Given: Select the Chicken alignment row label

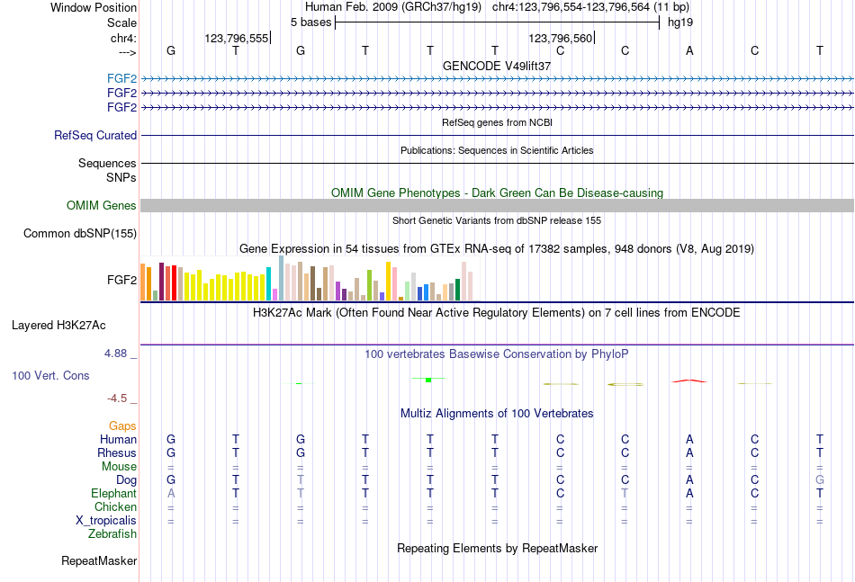Looking at the screenshot, I should pos(115,506).
